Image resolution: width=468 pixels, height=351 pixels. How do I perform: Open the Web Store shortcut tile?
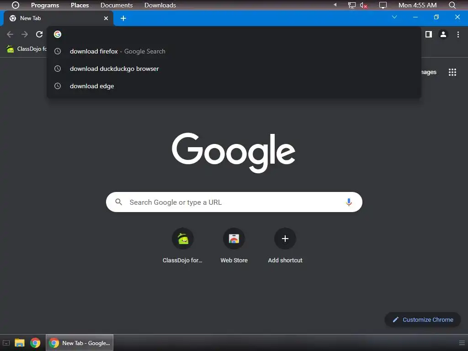pyautogui.click(x=234, y=245)
